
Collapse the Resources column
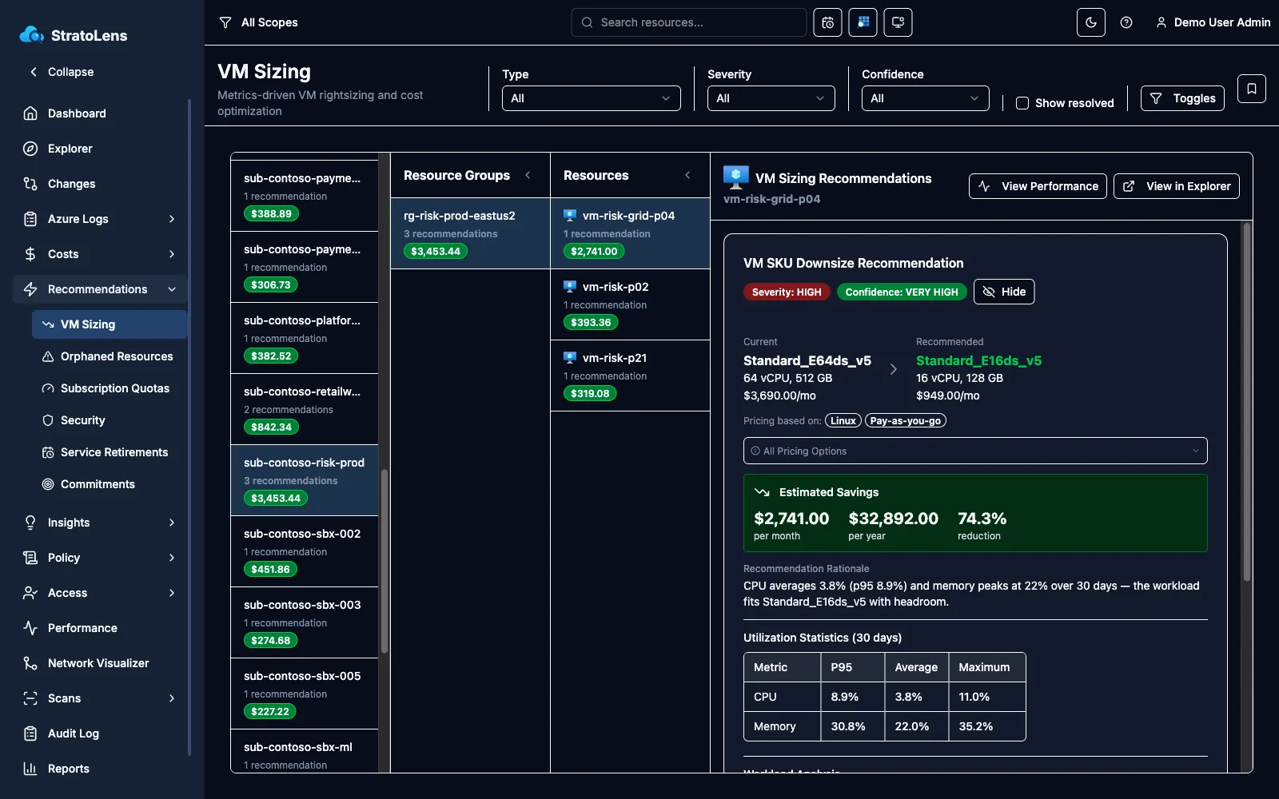pyautogui.click(x=687, y=175)
